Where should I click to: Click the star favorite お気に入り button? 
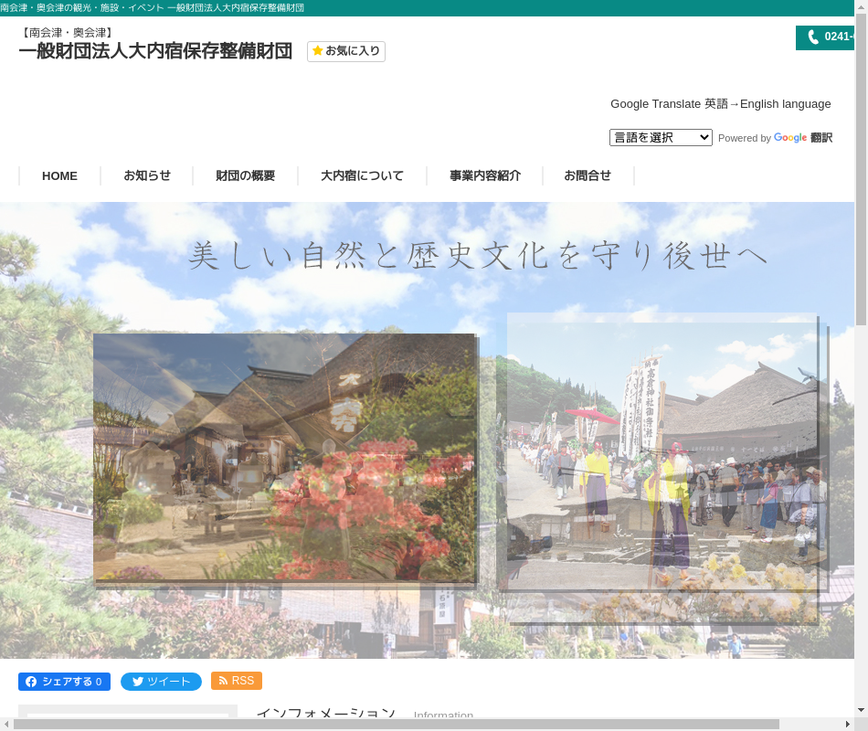(x=346, y=51)
